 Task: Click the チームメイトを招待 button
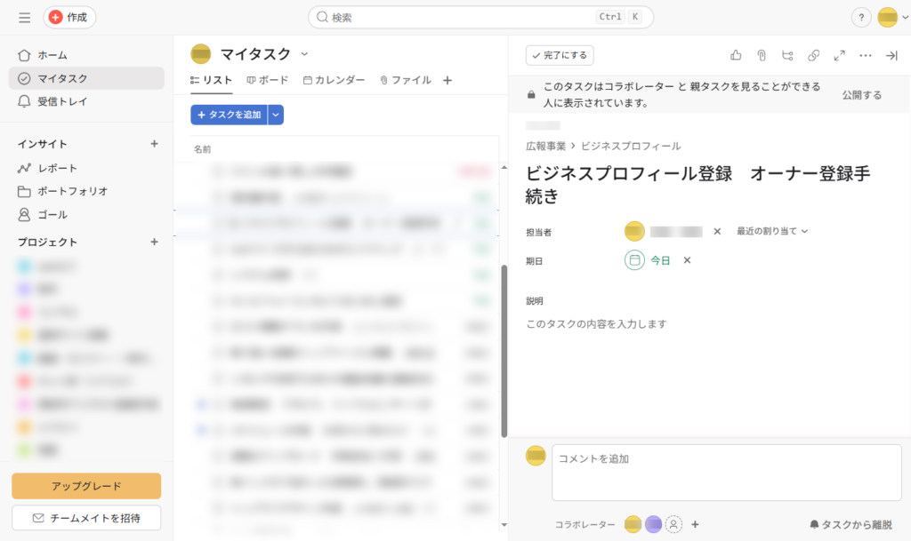(x=86, y=517)
